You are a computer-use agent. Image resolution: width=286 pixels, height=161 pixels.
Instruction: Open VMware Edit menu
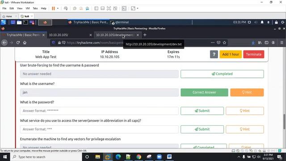pyautogui.click(x=12, y=8)
